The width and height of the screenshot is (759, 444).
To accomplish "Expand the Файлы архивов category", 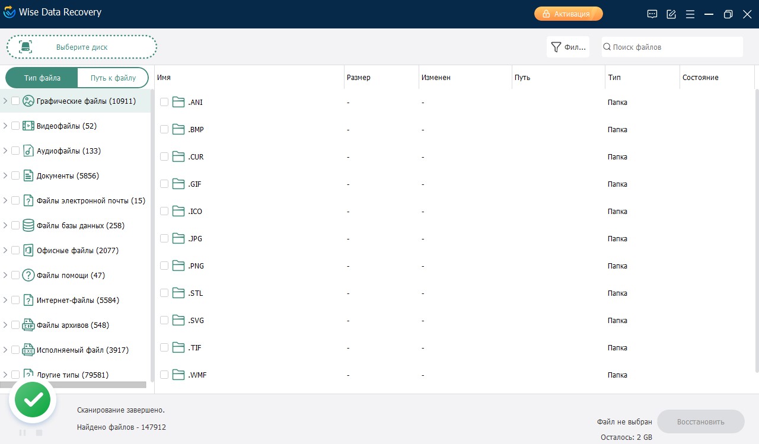I will coord(5,325).
